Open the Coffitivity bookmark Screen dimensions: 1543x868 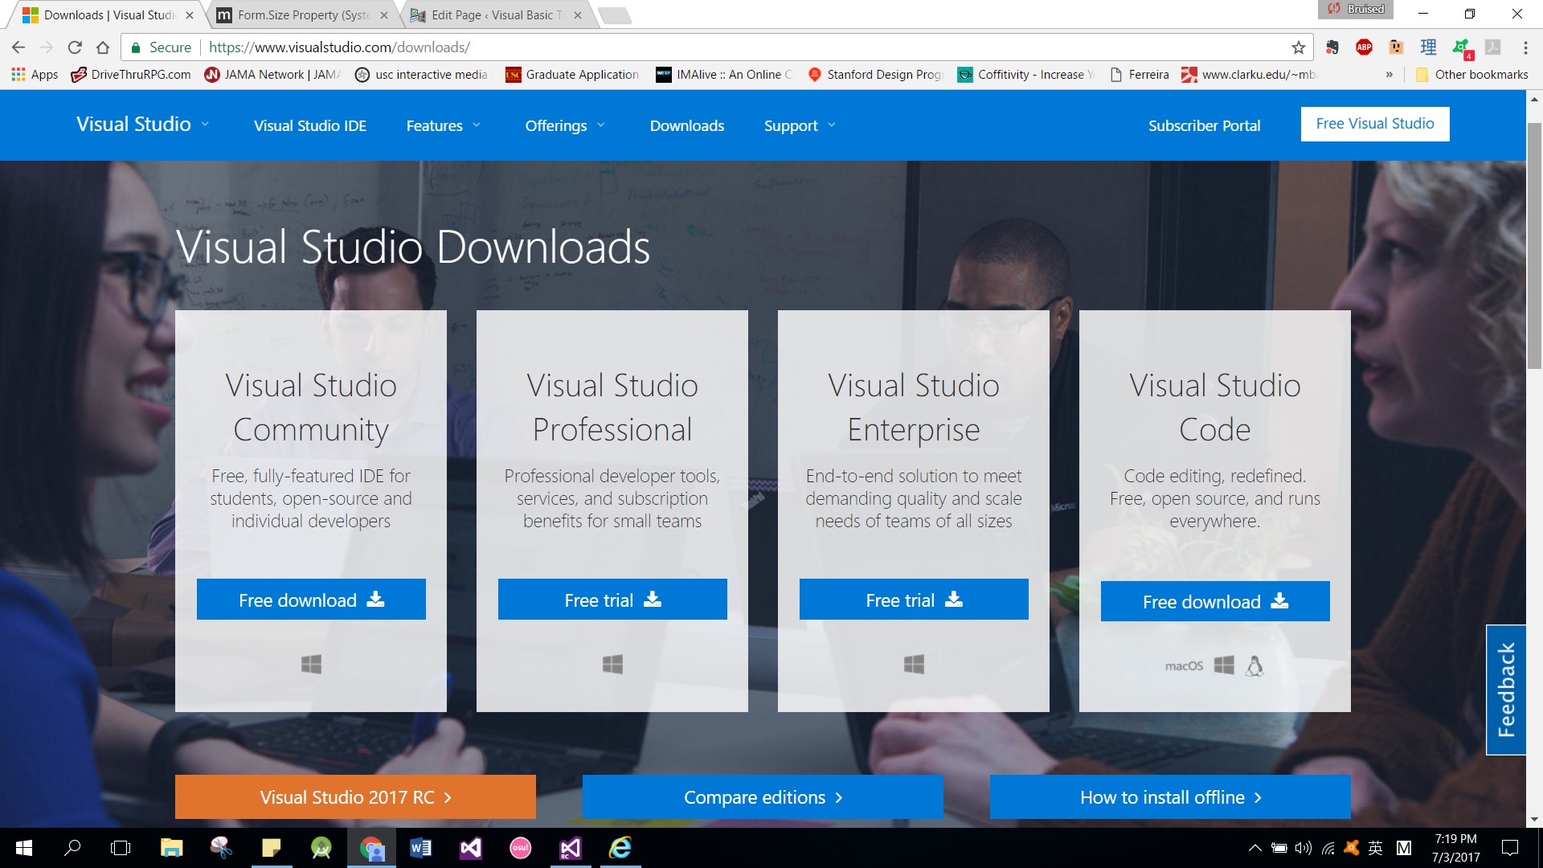(1025, 75)
